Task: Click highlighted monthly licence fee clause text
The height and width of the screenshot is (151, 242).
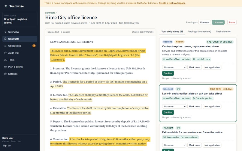Action: (99, 97)
